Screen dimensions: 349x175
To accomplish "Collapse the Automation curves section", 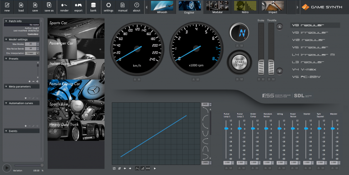I will click(x=6, y=103).
